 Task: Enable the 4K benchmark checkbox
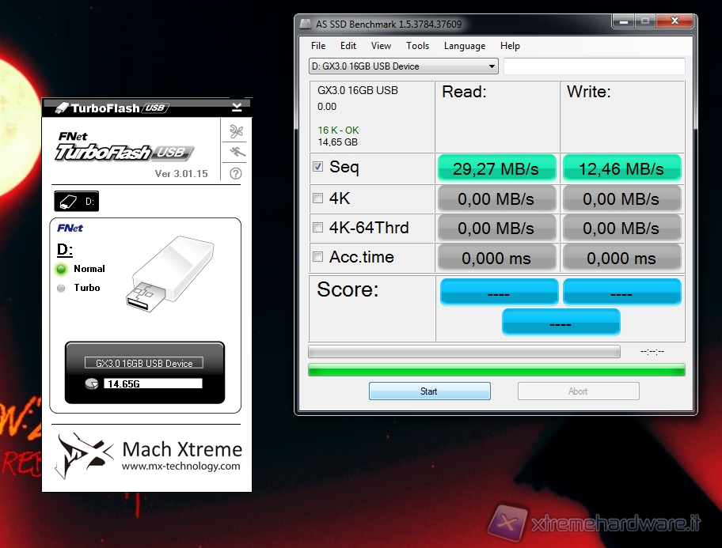[x=318, y=198]
